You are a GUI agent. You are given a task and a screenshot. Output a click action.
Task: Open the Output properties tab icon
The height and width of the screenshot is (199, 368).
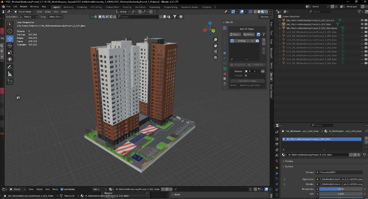coord(277,144)
